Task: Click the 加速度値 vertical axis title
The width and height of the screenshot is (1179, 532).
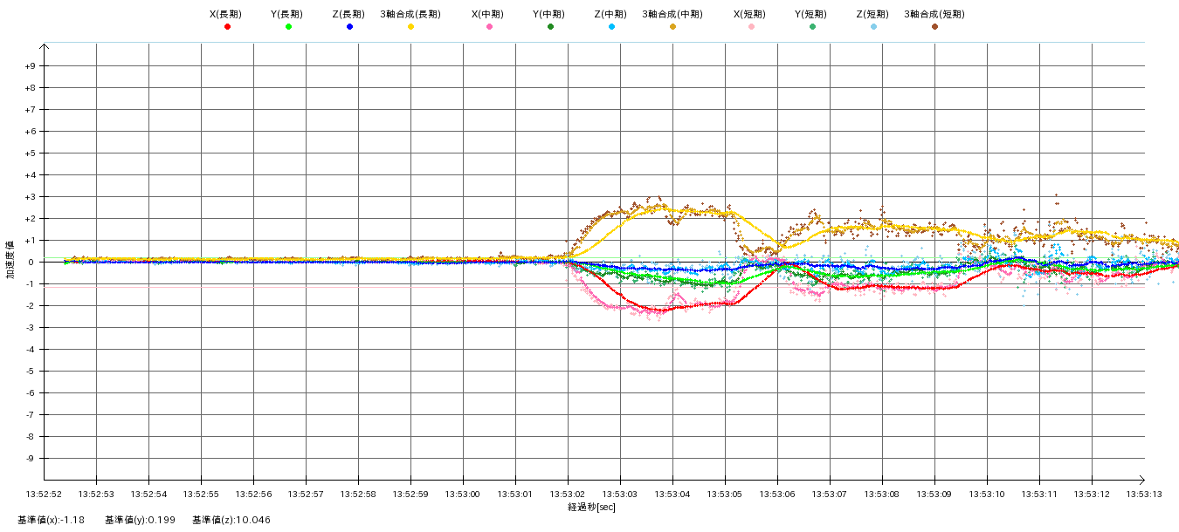Action: pyautogui.click(x=11, y=260)
